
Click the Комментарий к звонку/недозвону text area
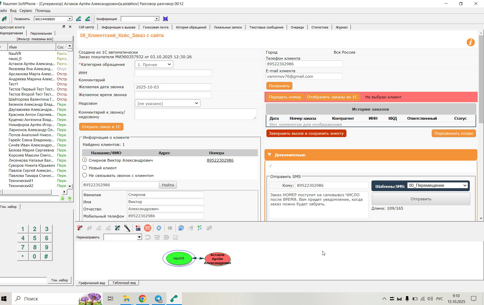point(196,114)
